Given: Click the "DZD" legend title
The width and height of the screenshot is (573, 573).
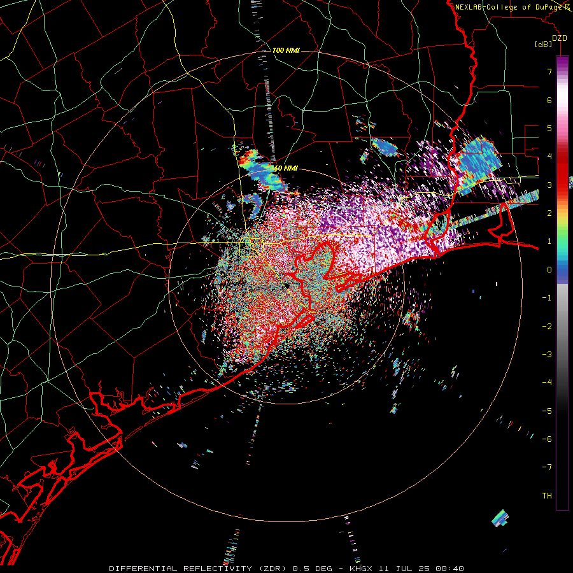Looking at the screenshot, I should pyautogui.click(x=559, y=38).
